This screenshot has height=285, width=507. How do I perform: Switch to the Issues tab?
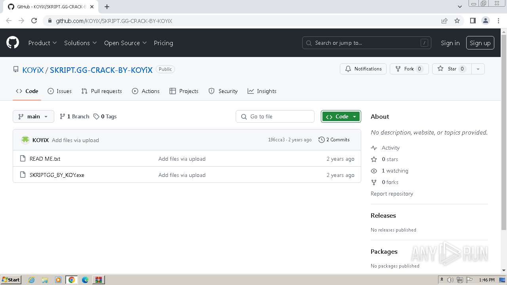pyautogui.click(x=60, y=91)
